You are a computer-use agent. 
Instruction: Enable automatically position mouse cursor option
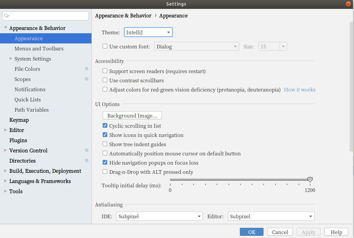pyautogui.click(x=105, y=153)
